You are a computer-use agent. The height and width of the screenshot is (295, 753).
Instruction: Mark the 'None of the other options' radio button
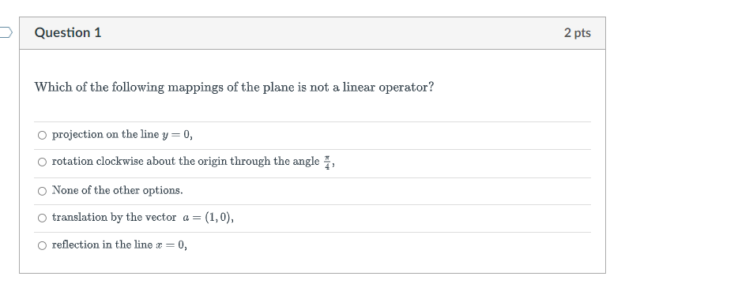pyautogui.click(x=42, y=192)
